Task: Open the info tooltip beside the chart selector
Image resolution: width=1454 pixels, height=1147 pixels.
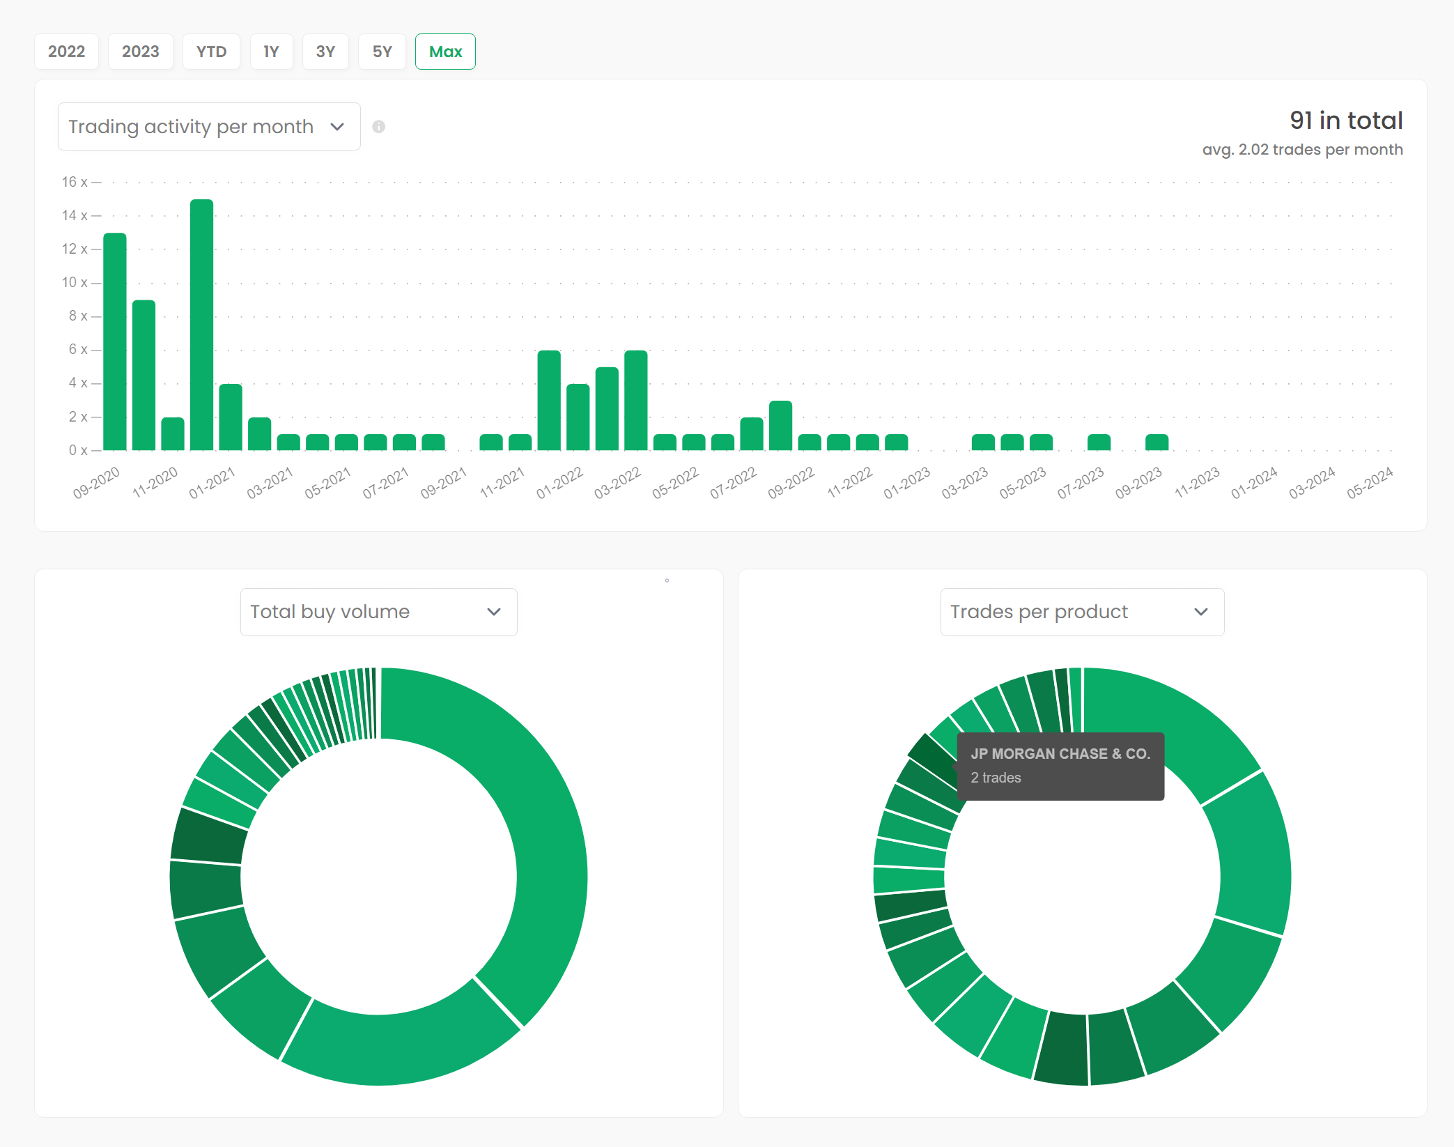Action: [x=379, y=127]
